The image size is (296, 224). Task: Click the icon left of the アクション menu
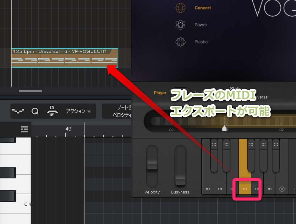coord(52,111)
